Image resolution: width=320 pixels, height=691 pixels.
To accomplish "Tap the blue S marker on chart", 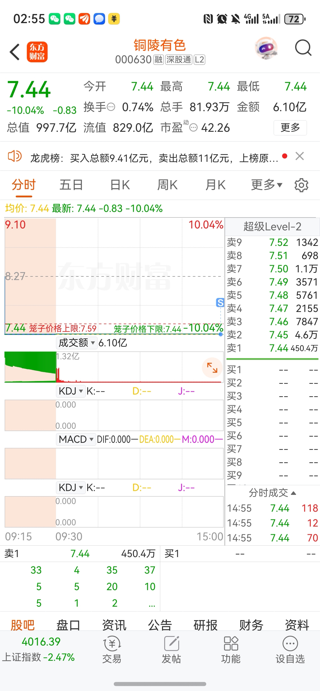I will [220, 303].
